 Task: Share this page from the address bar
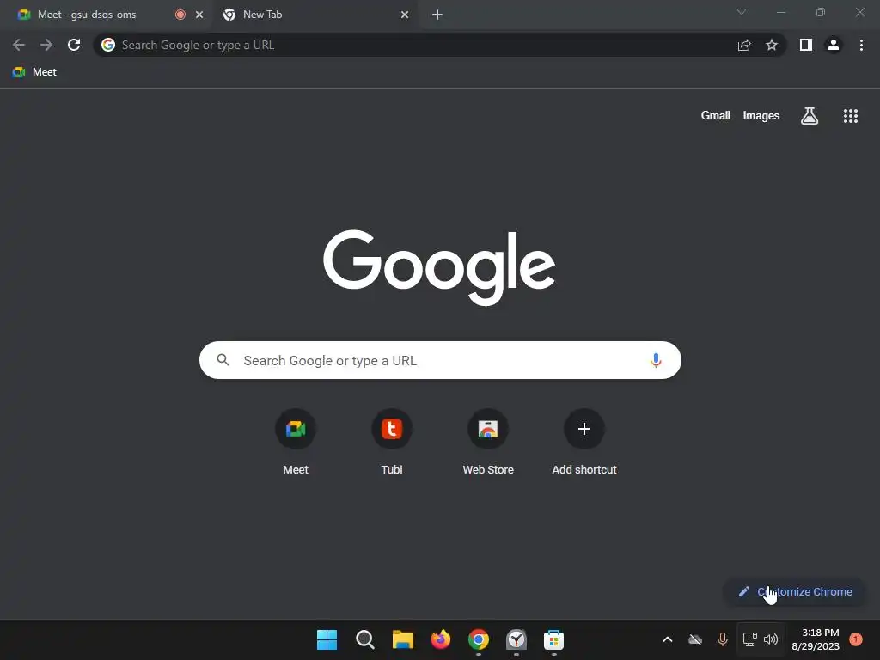coord(744,45)
